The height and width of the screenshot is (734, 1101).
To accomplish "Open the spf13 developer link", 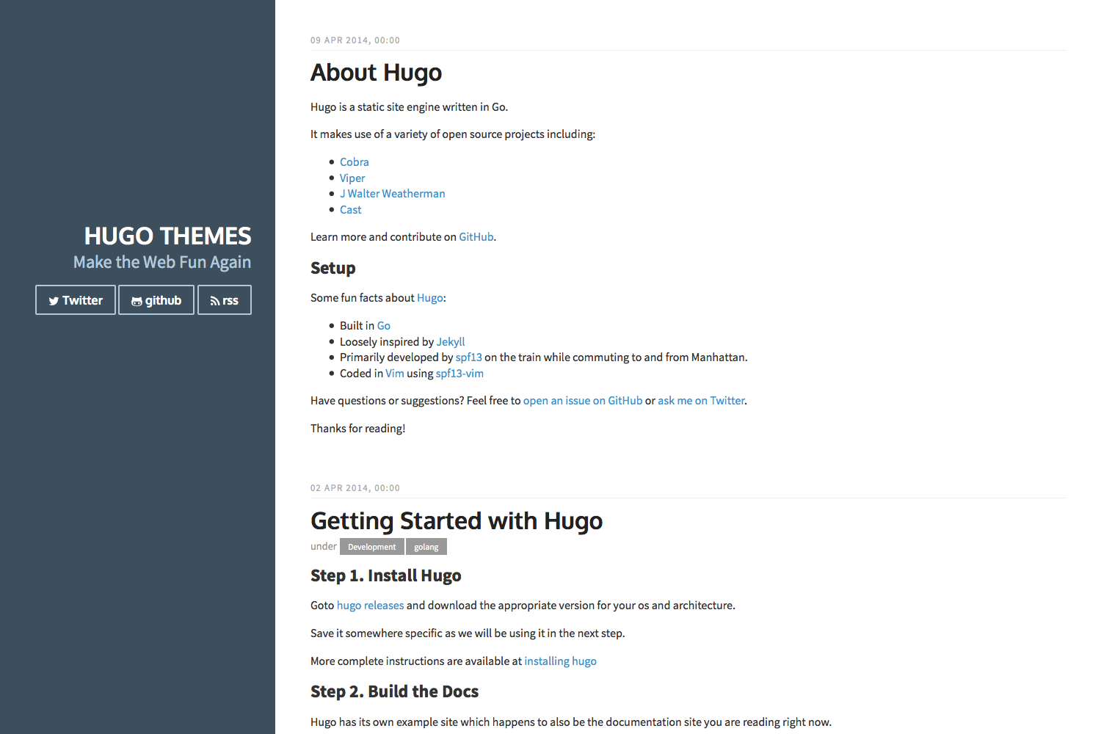I will 469,357.
